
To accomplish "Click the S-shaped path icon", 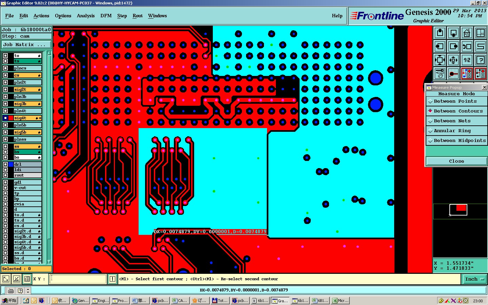I will 481,46.
